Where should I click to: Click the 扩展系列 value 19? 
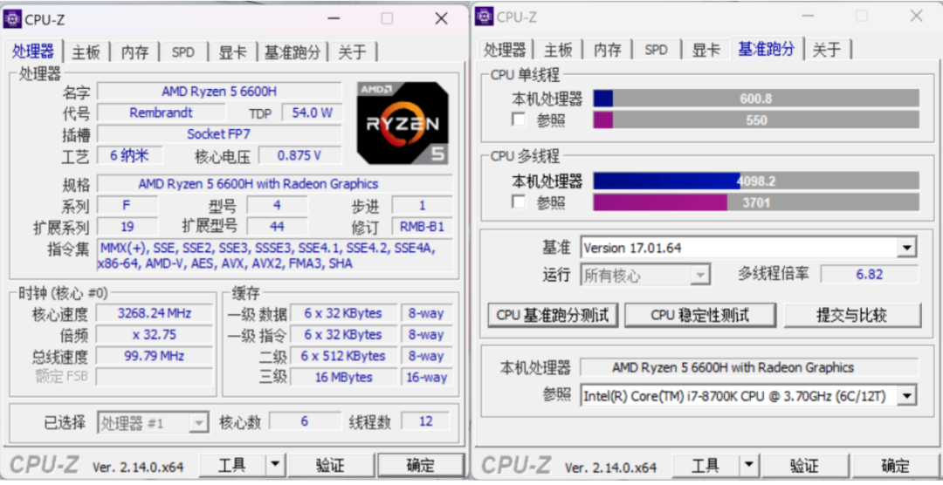click(127, 227)
